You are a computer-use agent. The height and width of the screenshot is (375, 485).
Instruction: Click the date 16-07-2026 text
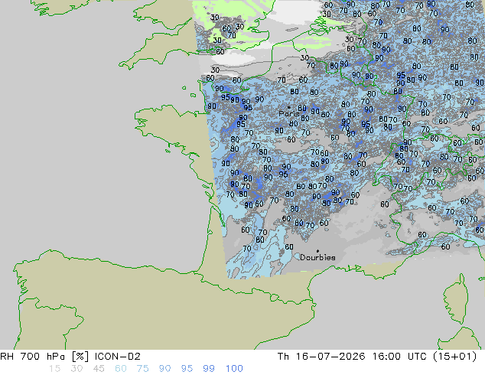click(x=330, y=357)
